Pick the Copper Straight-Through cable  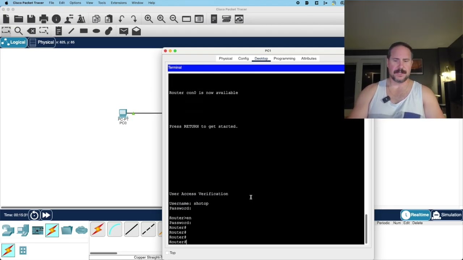(131, 230)
